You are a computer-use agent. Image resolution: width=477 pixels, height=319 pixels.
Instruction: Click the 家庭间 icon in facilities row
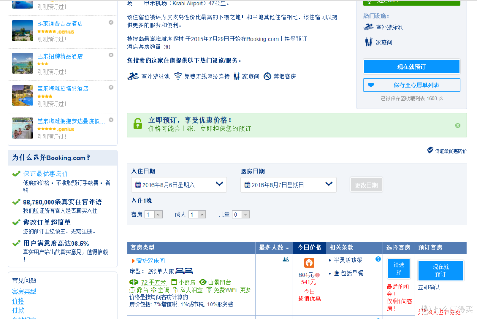pyautogui.click(x=236, y=76)
